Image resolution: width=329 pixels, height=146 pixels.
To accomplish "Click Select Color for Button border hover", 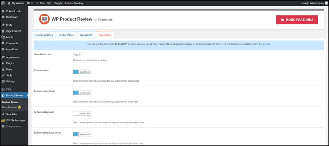I will (85, 93).
